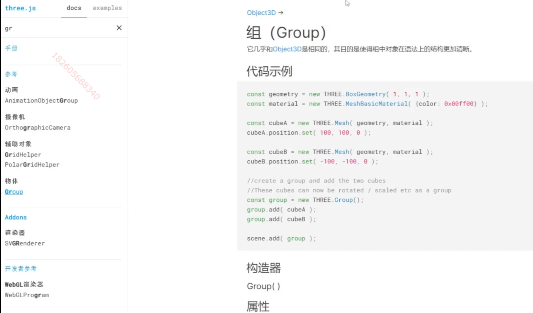
Task: Open the Object3D link in description
Action: (287, 49)
